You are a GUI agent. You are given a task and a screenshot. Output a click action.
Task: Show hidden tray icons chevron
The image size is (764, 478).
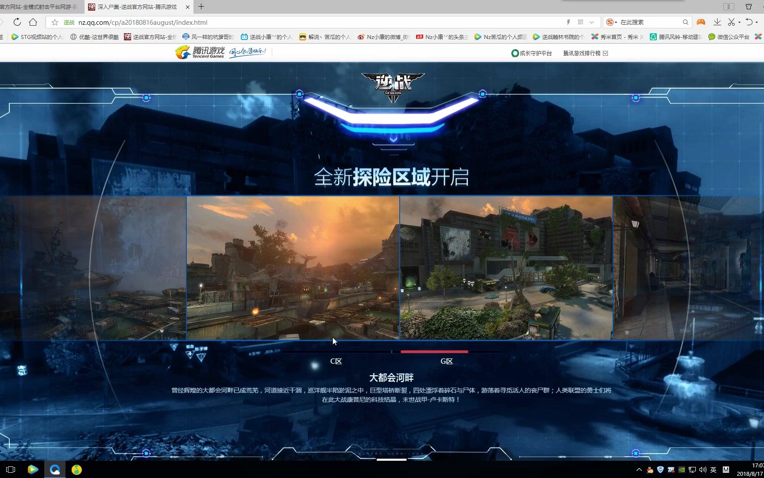[639, 470]
